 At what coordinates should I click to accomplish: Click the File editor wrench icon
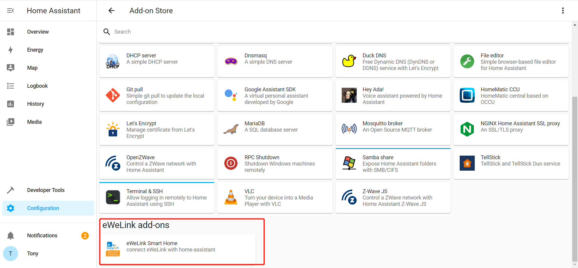[467, 62]
